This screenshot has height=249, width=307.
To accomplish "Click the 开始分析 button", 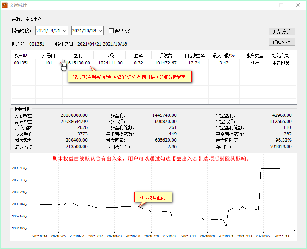I will (282, 32).
